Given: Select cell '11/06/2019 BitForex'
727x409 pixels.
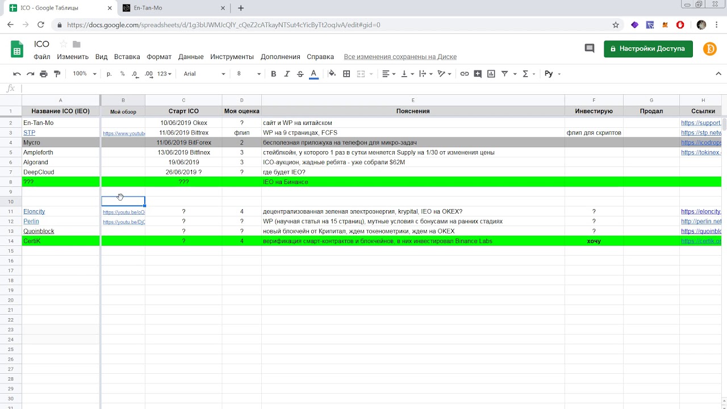Looking at the screenshot, I should pyautogui.click(x=183, y=143).
